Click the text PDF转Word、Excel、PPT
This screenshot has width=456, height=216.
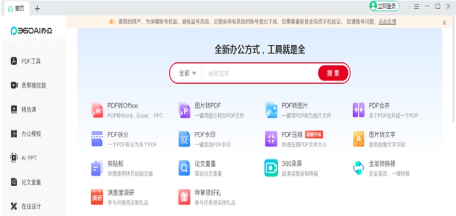pos(135,116)
